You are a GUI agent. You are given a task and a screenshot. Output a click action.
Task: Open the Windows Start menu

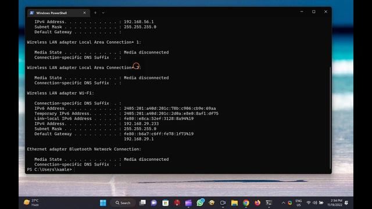[x=103, y=203]
